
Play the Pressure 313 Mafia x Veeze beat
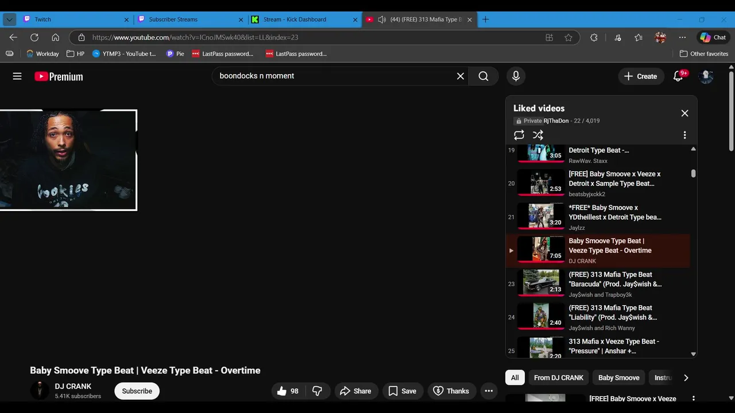pos(598,346)
